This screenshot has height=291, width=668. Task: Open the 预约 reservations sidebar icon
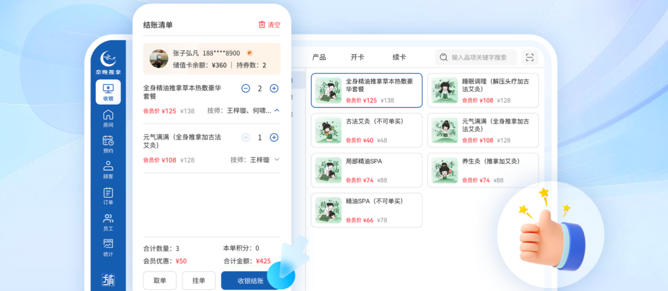(108, 144)
